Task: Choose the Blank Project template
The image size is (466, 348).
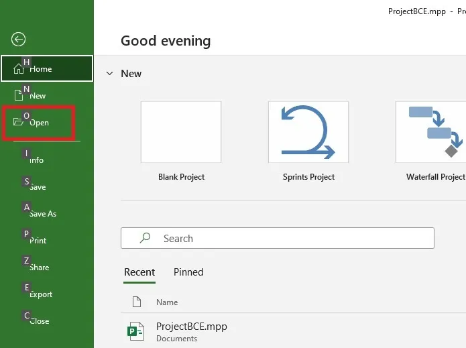Action: click(x=181, y=141)
